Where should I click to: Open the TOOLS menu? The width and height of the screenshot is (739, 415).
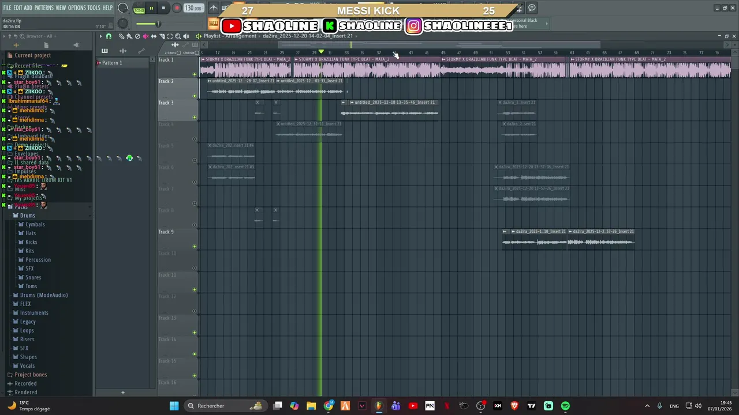click(94, 7)
